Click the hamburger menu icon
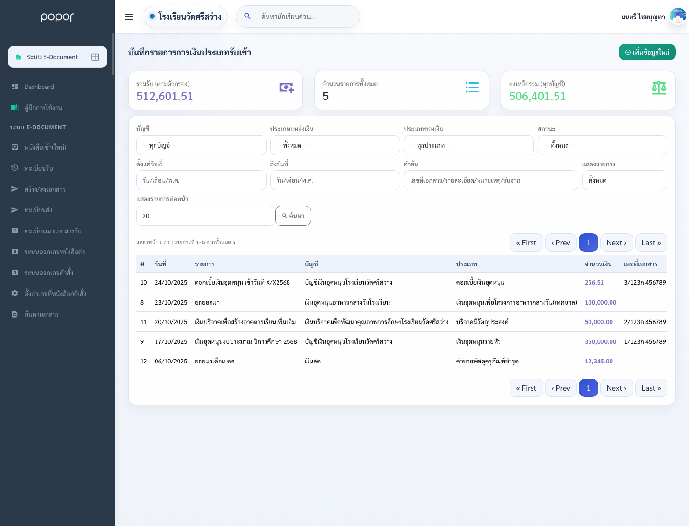 (129, 17)
